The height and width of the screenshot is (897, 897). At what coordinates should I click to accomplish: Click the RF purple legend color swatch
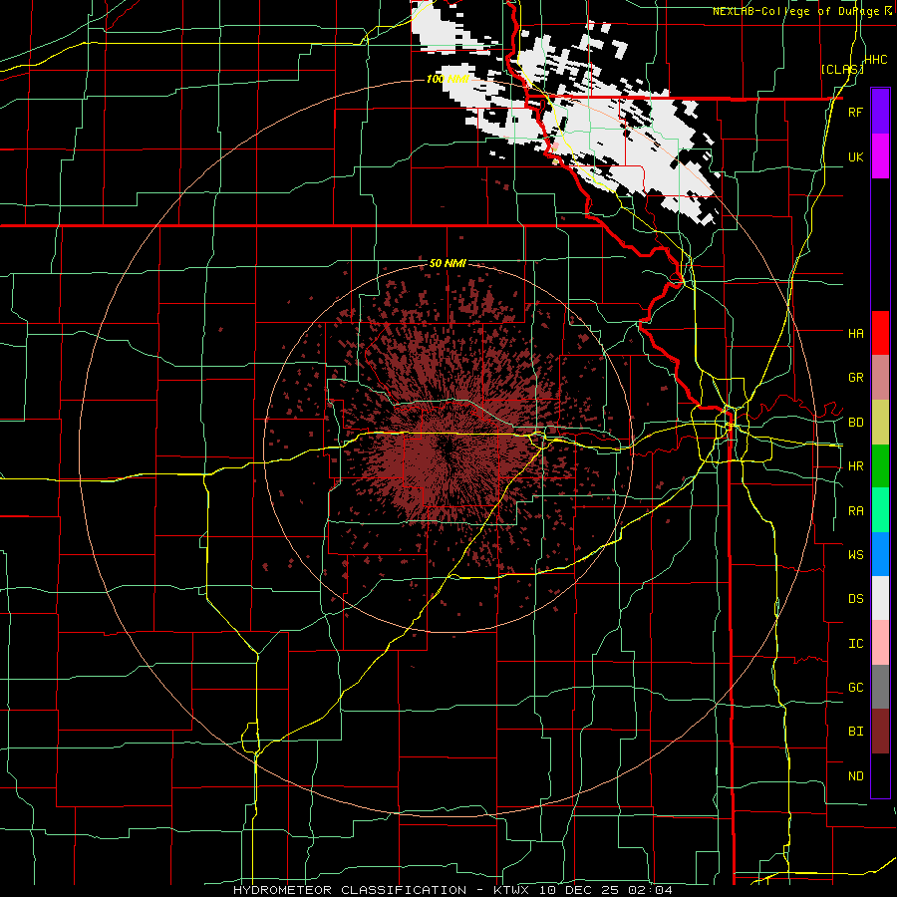(880, 112)
